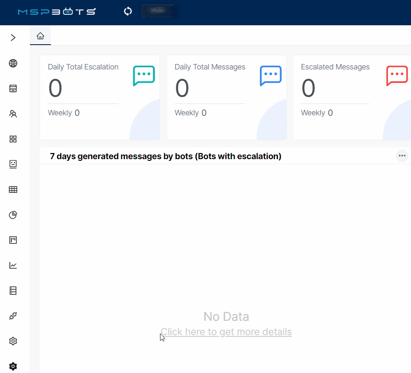Open the outlined gear settings icon

(13, 341)
